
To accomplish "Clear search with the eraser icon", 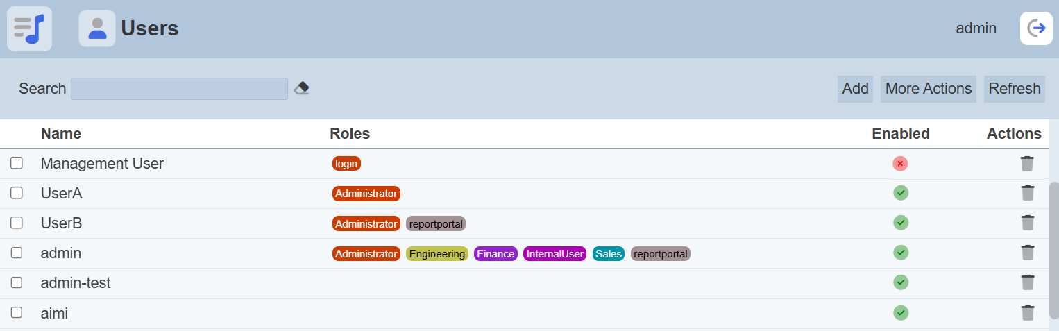I will click(301, 89).
